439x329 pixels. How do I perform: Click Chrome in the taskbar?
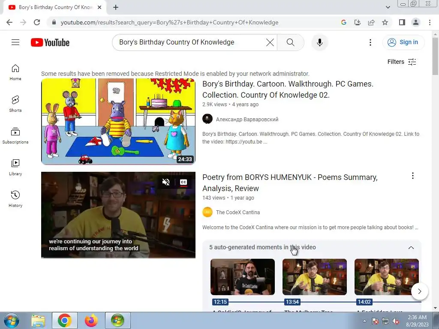[64, 320]
